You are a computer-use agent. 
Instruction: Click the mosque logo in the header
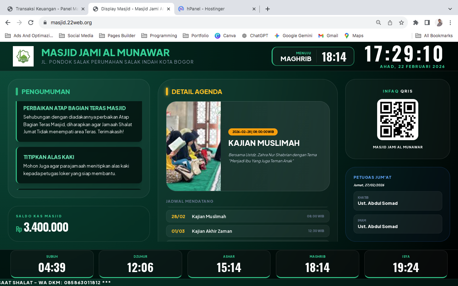(23, 56)
